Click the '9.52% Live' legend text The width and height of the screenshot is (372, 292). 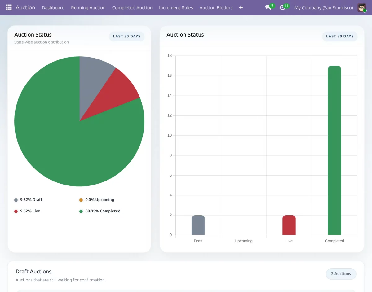click(x=30, y=211)
